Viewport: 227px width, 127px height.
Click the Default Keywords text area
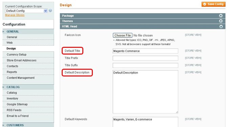145,122
